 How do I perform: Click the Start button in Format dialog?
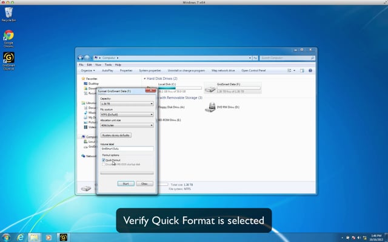125,184
